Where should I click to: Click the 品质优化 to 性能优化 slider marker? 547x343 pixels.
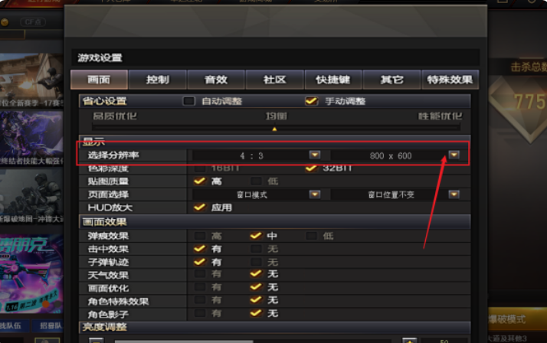point(274,129)
